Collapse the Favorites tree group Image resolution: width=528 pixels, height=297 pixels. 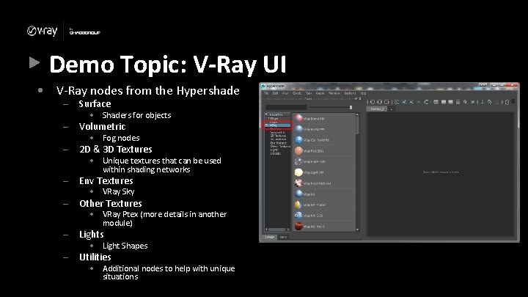[x=266, y=114]
